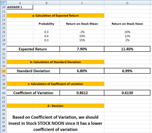The height and width of the screenshot is (133, 152).
Task: Select row 40 header
Action: click(x=4, y=93)
